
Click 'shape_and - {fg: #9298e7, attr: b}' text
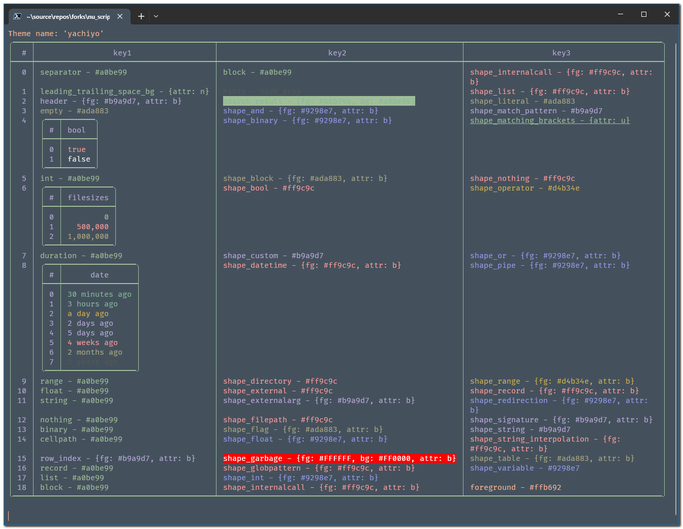(301, 111)
